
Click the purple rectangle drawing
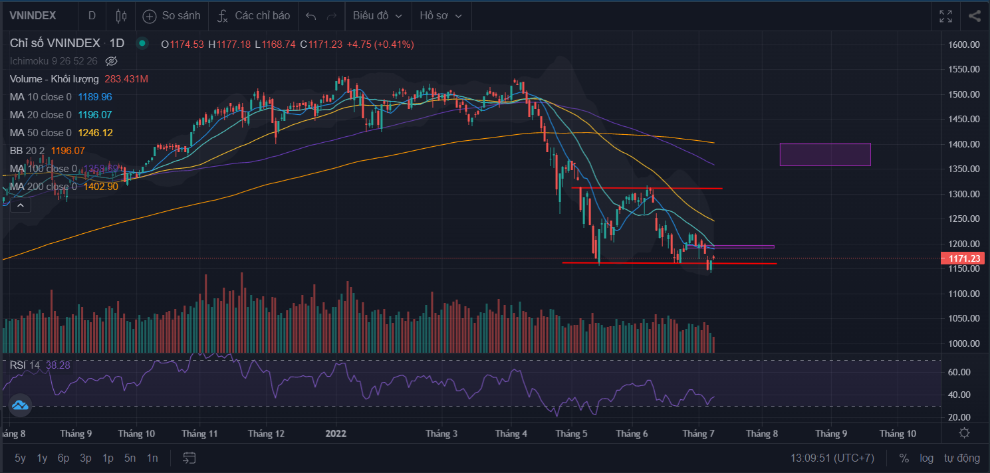point(825,154)
